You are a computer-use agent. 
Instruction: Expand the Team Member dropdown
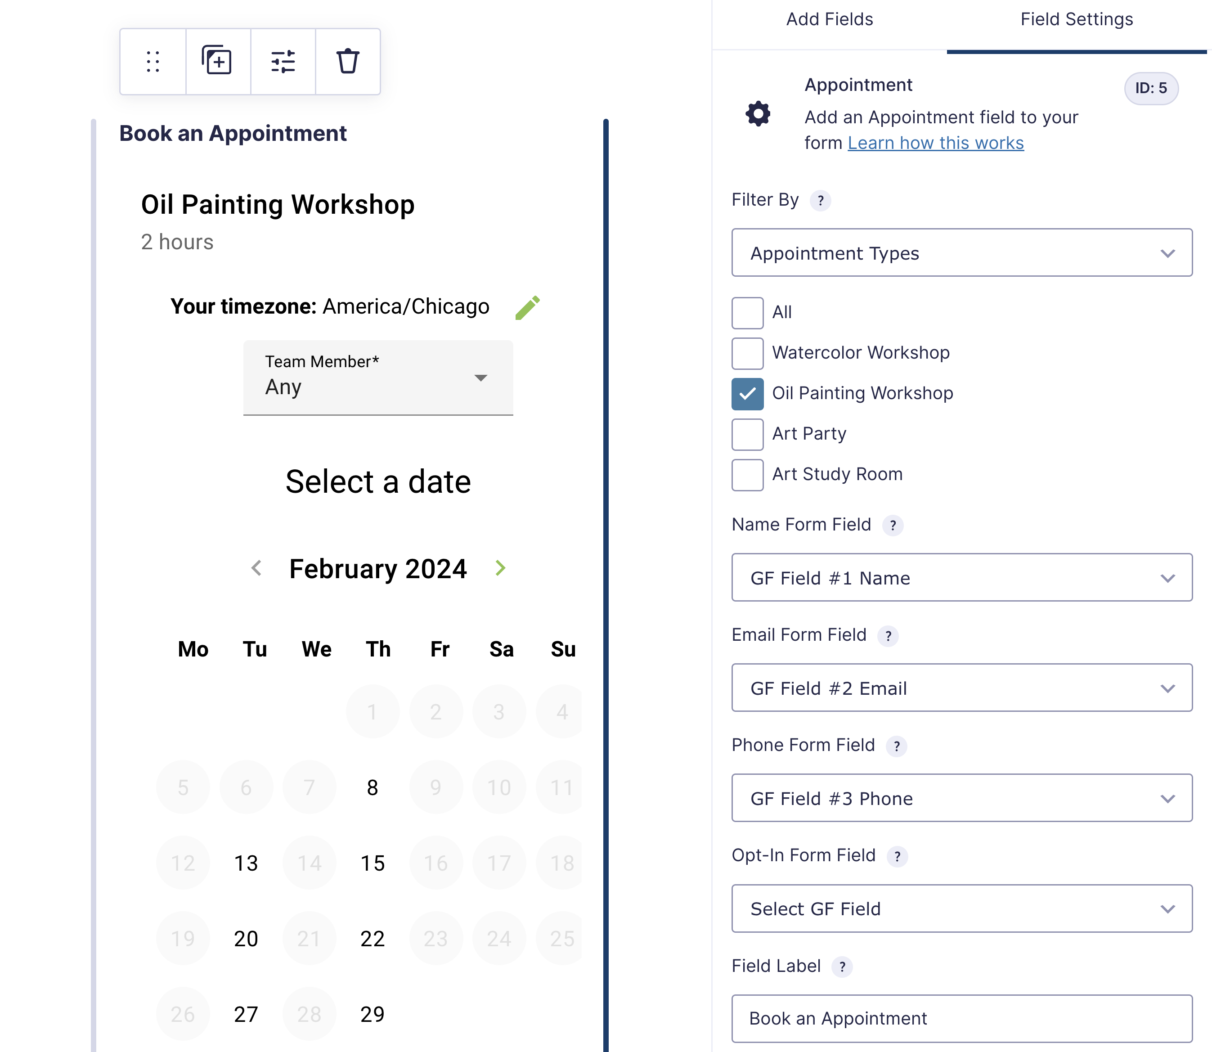[x=378, y=378]
